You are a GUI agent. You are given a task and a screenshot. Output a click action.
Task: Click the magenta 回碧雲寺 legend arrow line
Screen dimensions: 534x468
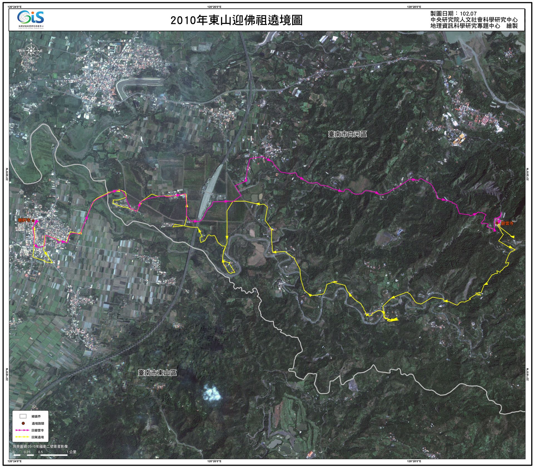click(23, 430)
